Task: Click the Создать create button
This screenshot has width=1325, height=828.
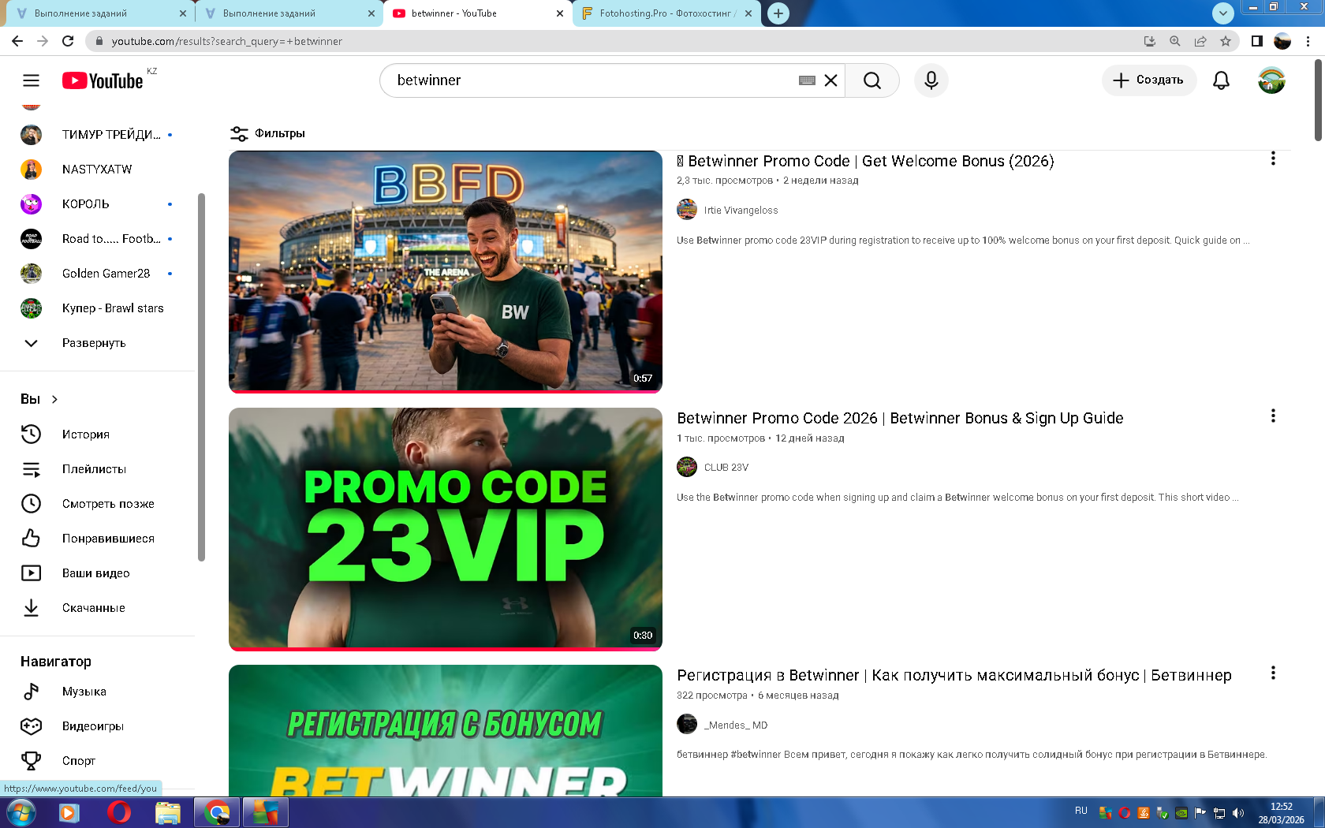Action: pyautogui.click(x=1148, y=80)
